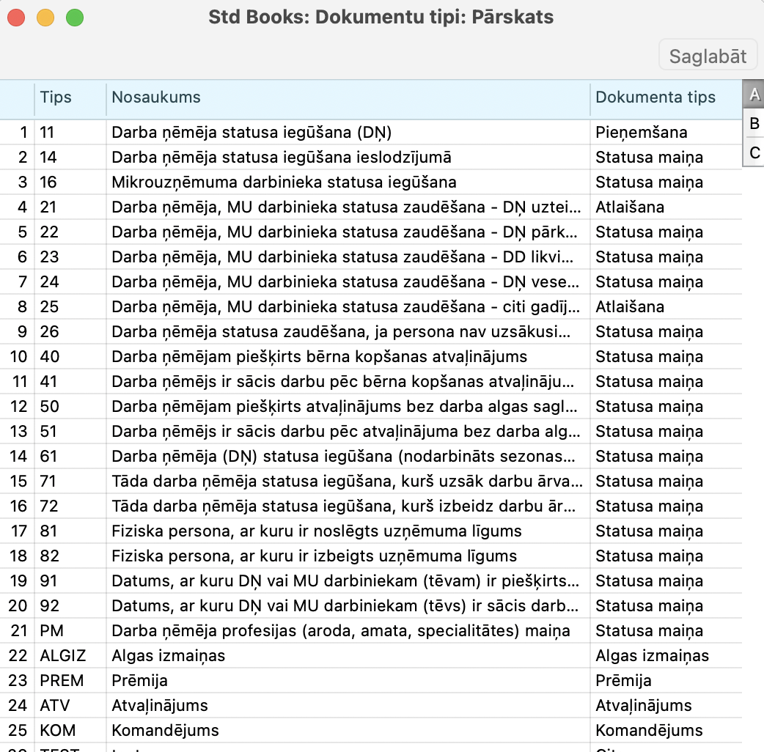Select the Atvaļinājums name cell
764x752 pixels.
pos(160,706)
